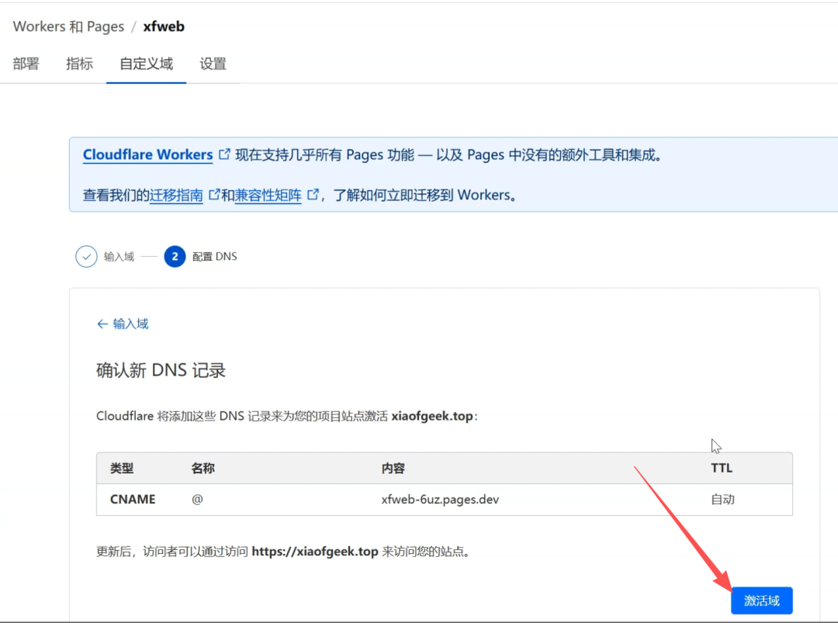Click external-link icon after 迁移指南

tap(214, 195)
